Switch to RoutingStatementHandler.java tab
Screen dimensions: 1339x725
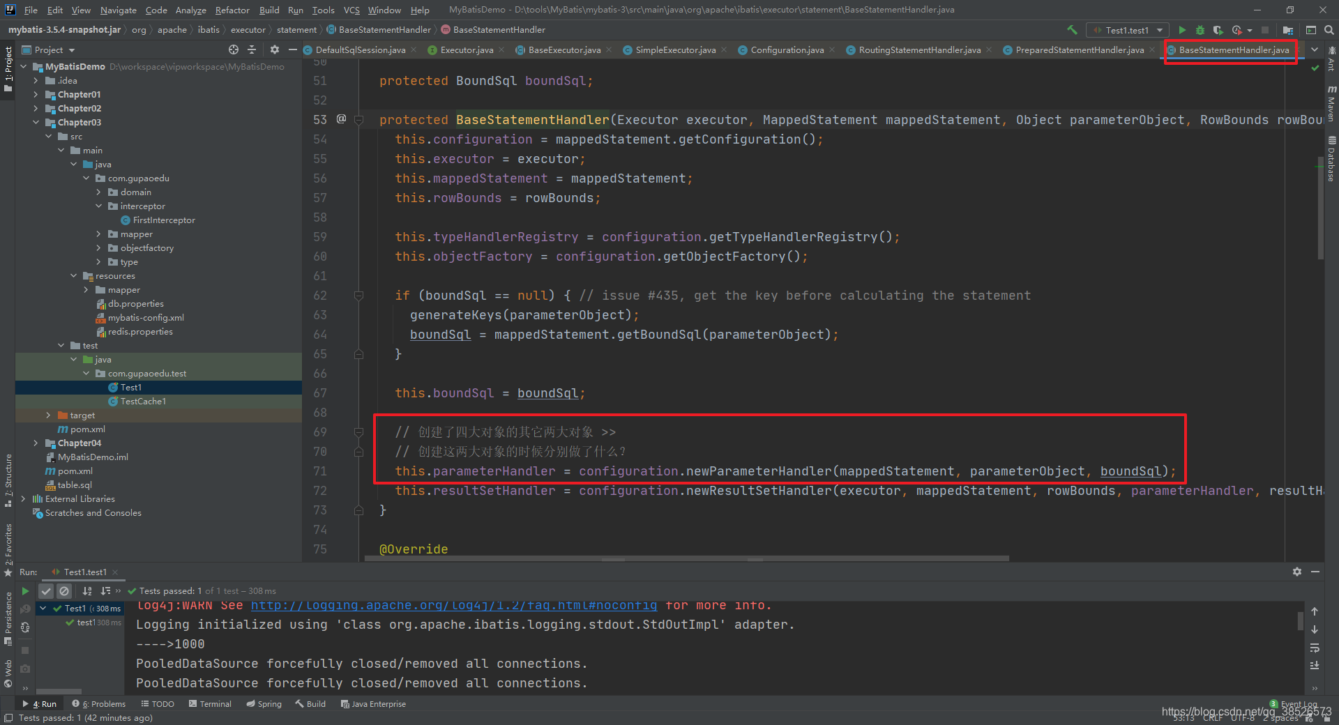(919, 49)
